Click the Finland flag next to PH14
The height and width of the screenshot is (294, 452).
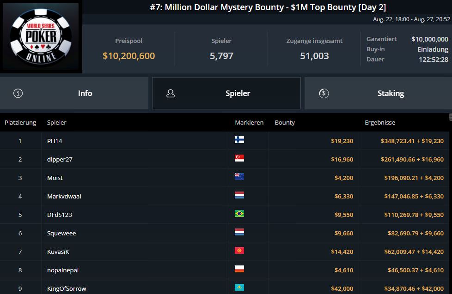point(239,140)
